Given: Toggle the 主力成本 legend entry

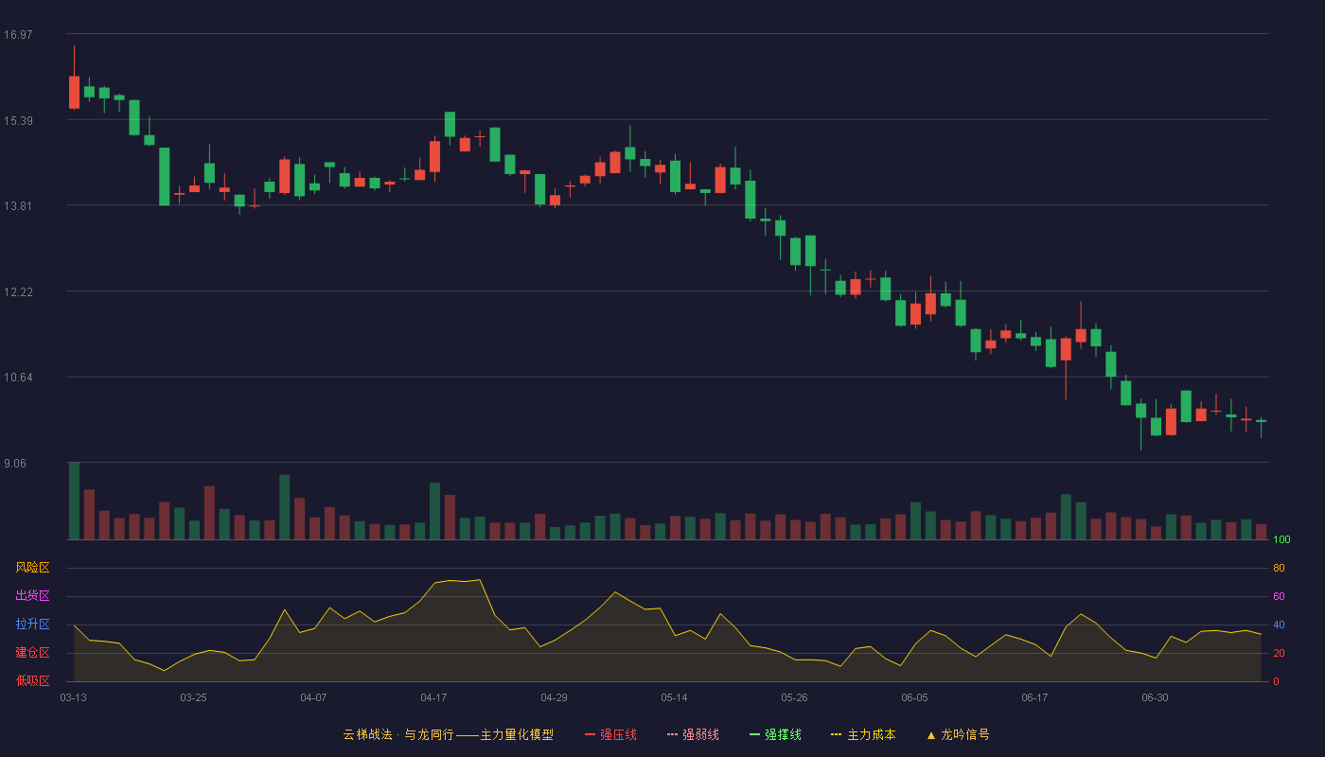Looking at the screenshot, I should pyautogui.click(x=863, y=734).
